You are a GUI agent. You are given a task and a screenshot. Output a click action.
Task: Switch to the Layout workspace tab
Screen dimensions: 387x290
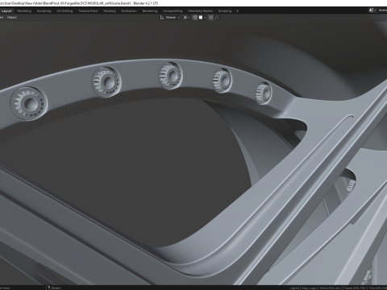click(6, 11)
